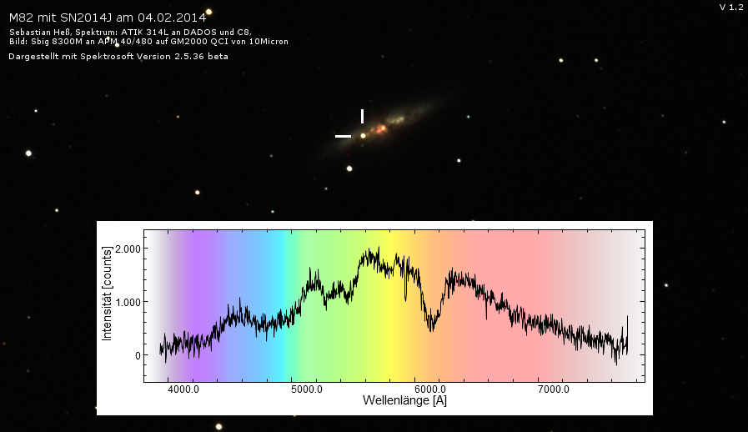Click the 'V 1.2' version label
Image resolution: width=748 pixels, height=432 pixels.
click(730, 7)
